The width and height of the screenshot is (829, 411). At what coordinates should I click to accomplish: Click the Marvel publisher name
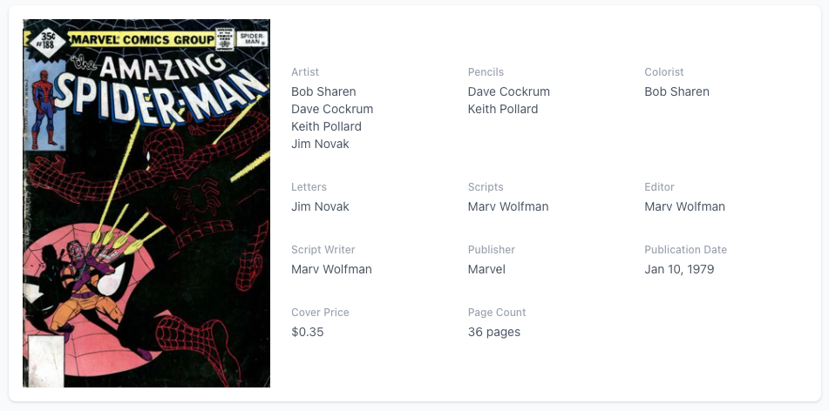click(x=486, y=269)
